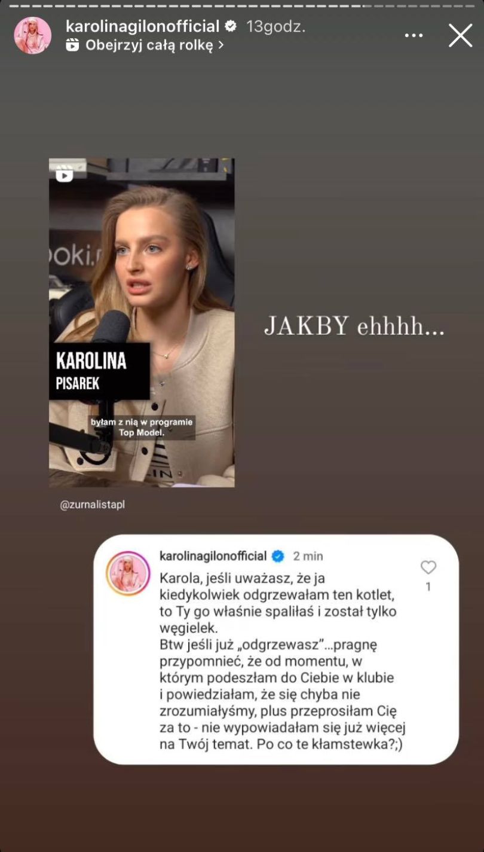This screenshot has width=484, height=852.
Task: Tap the verified badge next to top username
Action: [231, 26]
